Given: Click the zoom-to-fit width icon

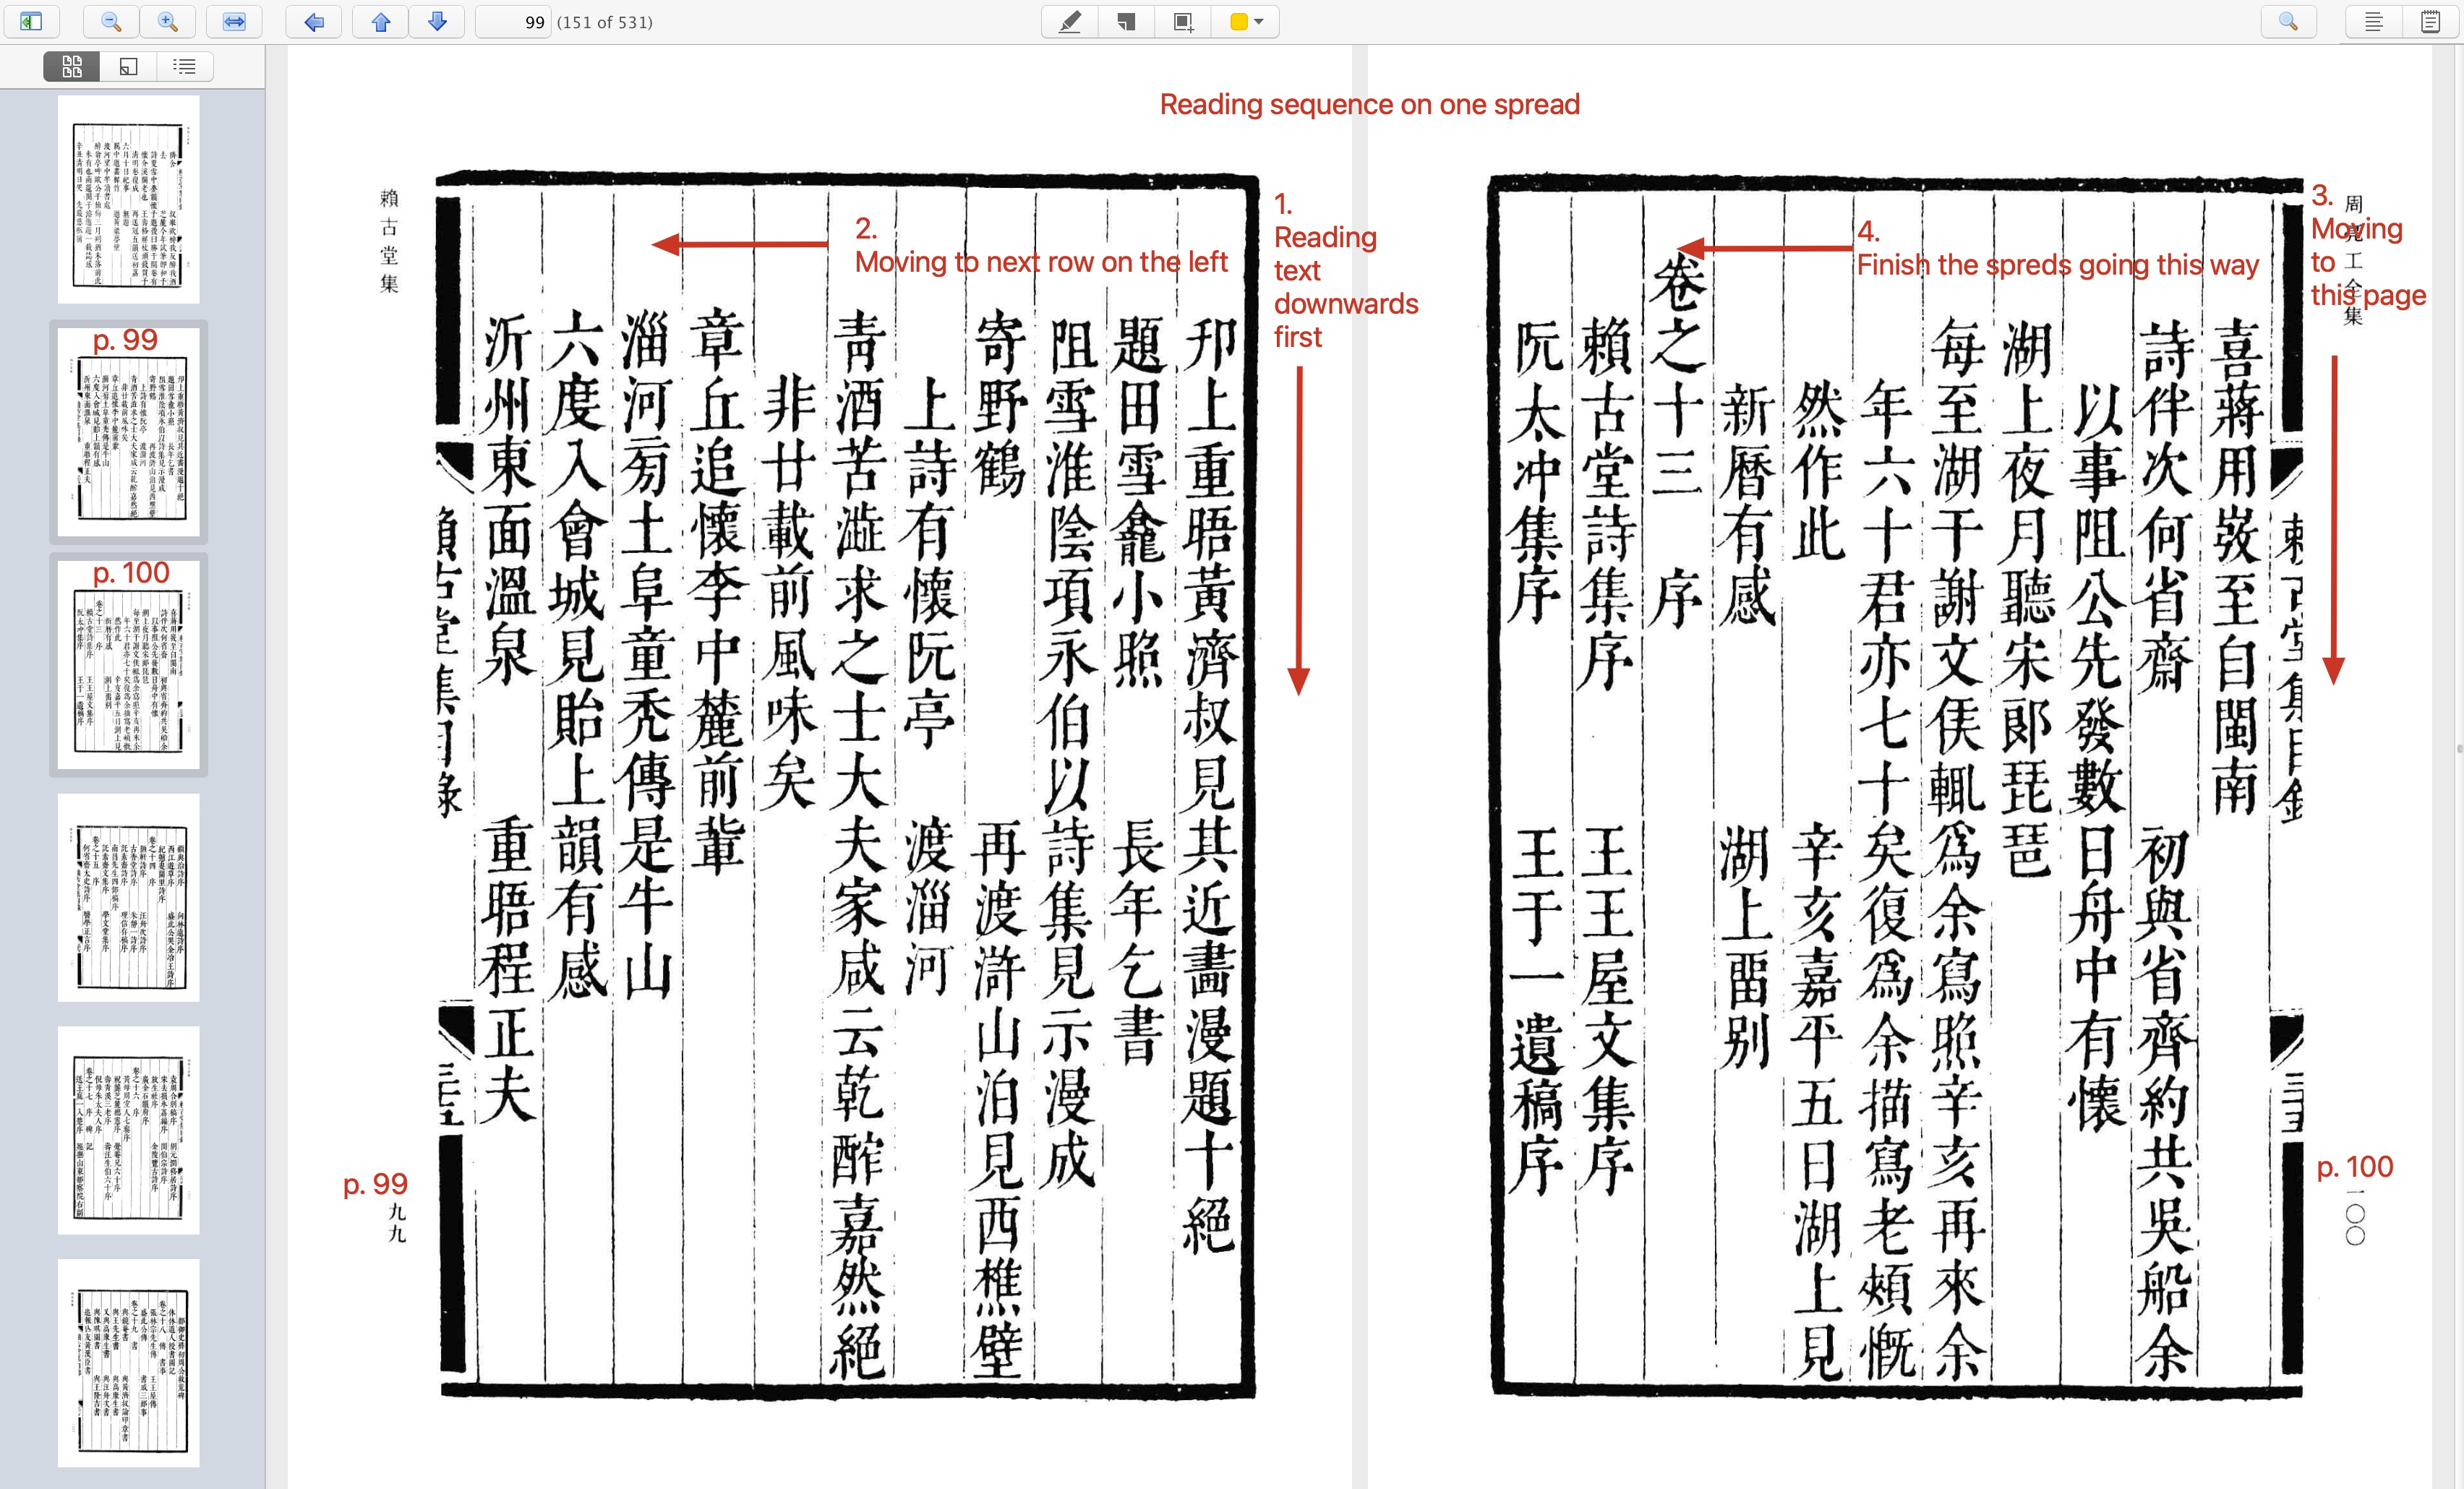Looking at the screenshot, I should tap(234, 21).
